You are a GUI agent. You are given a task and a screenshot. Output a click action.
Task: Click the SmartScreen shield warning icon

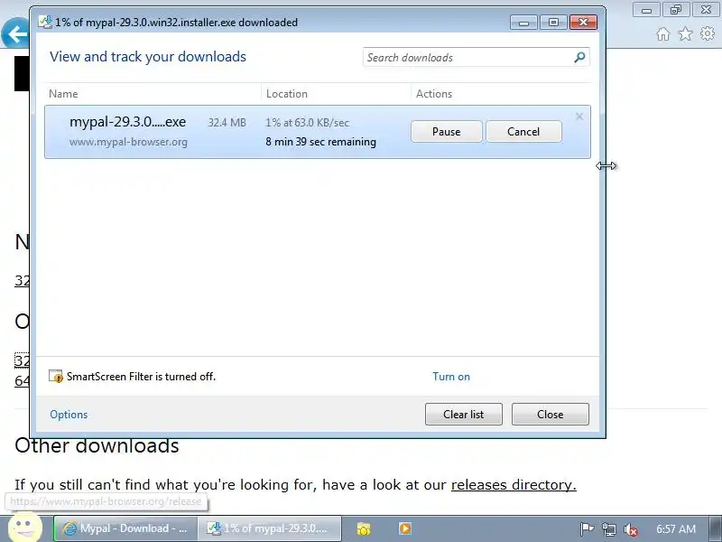point(56,376)
